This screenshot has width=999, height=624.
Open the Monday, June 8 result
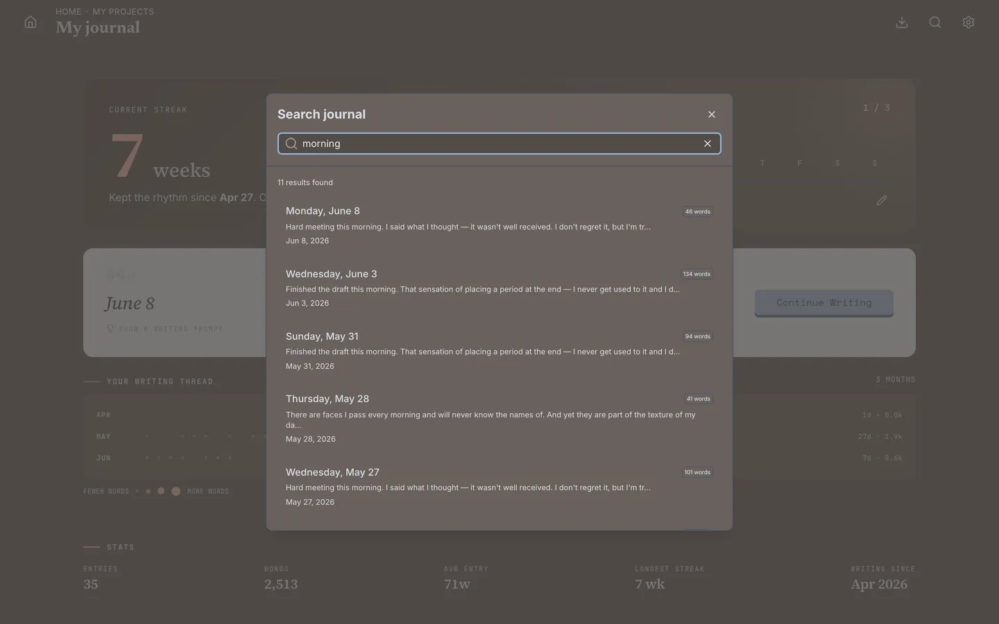coord(499,225)
